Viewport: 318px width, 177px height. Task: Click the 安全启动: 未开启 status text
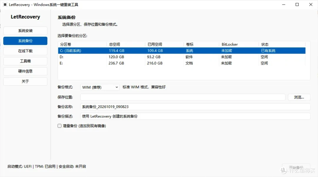[x=72, y=166]
